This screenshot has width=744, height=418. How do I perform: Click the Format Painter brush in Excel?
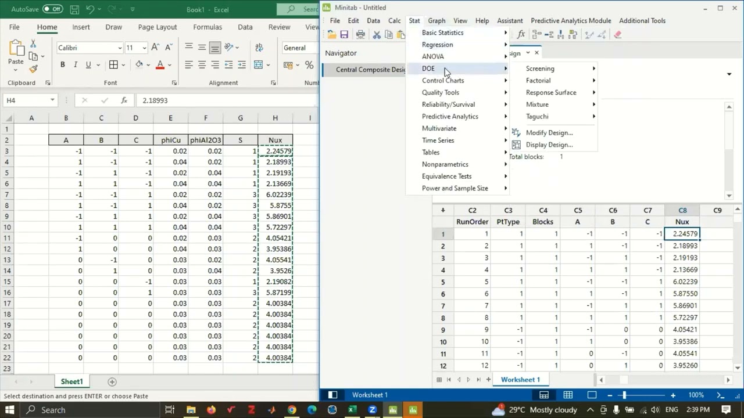(x=33, y=69)
